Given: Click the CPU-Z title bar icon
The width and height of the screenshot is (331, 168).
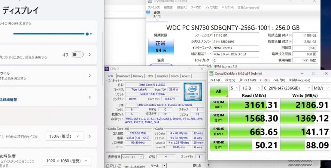Looking at the screenshot, I should coord(107,69).
